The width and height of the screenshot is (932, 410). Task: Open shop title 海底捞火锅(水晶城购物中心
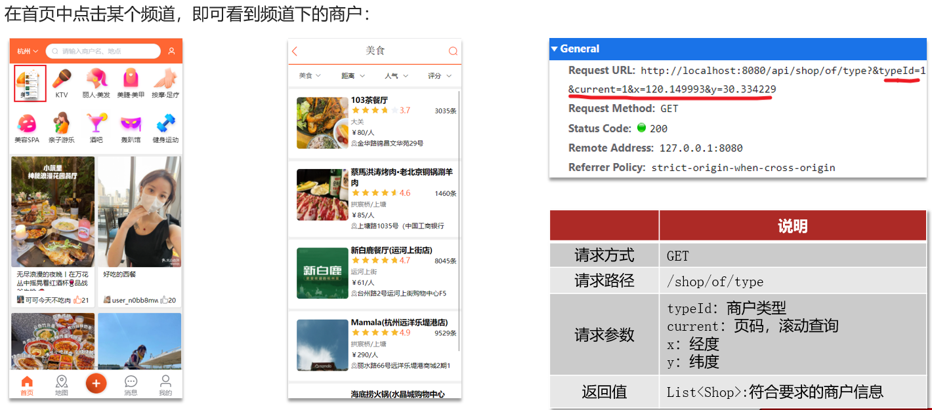click(x=398, y=394)
